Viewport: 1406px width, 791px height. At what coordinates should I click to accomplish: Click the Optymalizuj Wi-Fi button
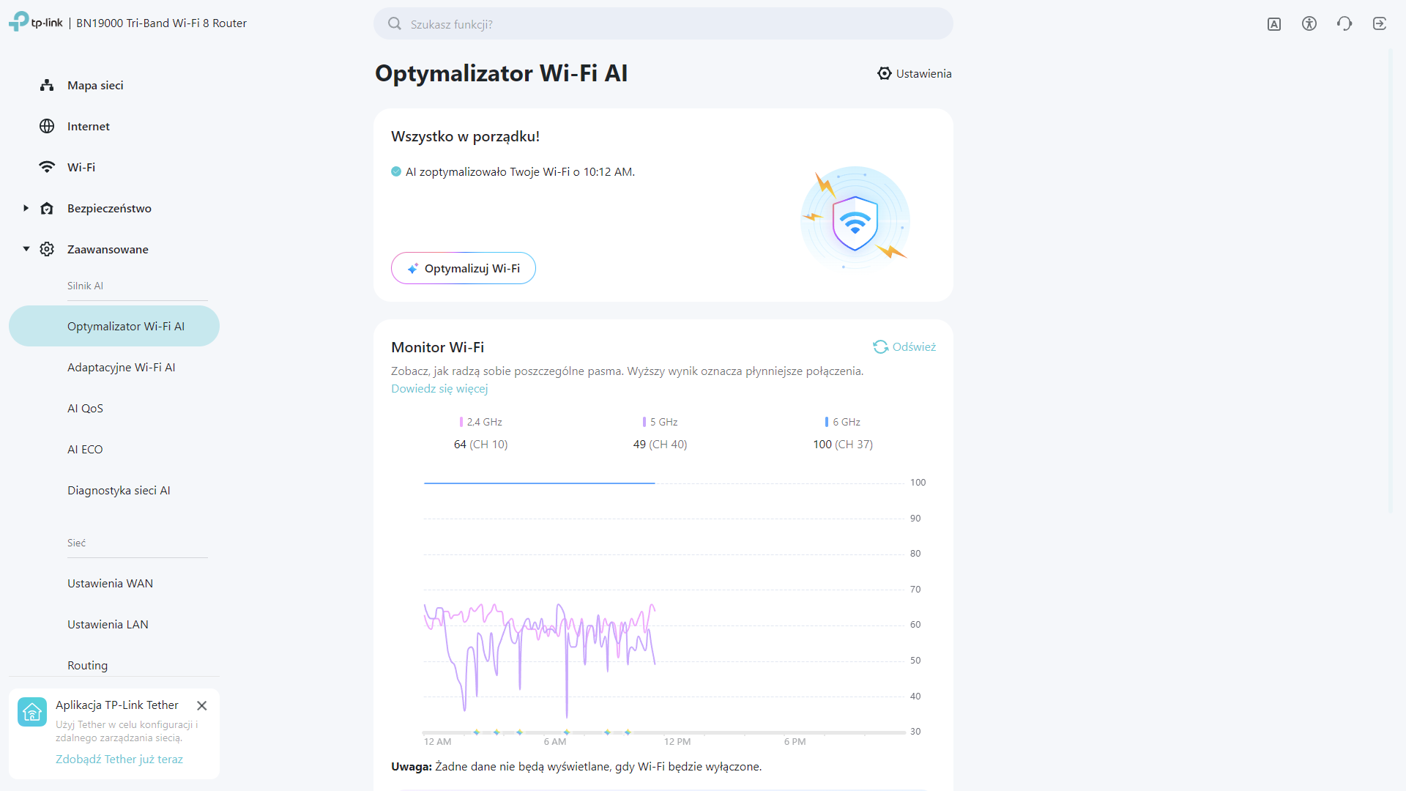[464, 268]
